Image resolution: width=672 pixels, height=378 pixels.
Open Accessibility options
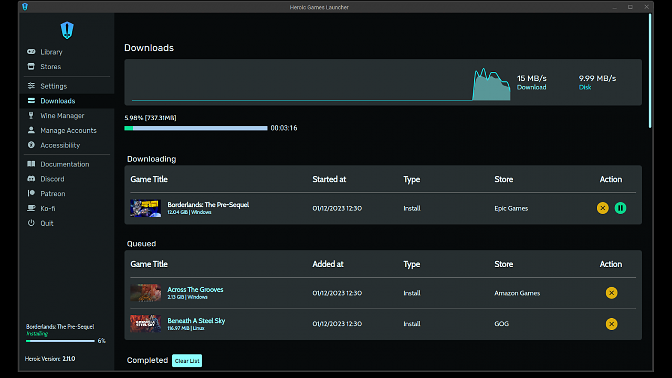tap(60, 145)
